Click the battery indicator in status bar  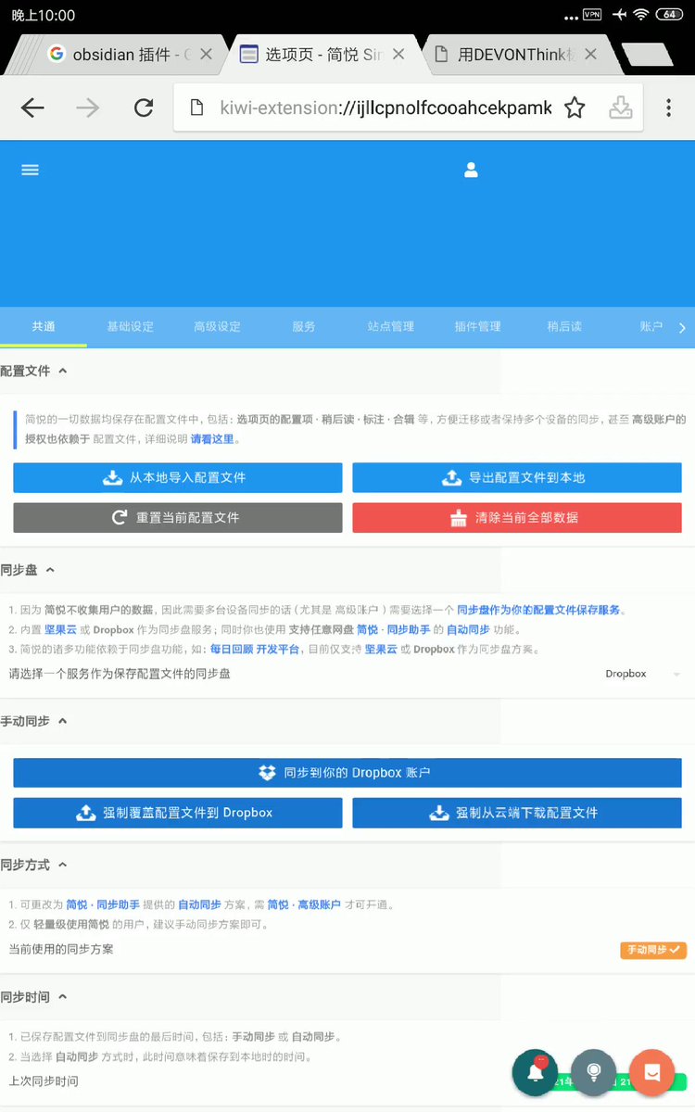pyautogui.click(x=670, y=15)
